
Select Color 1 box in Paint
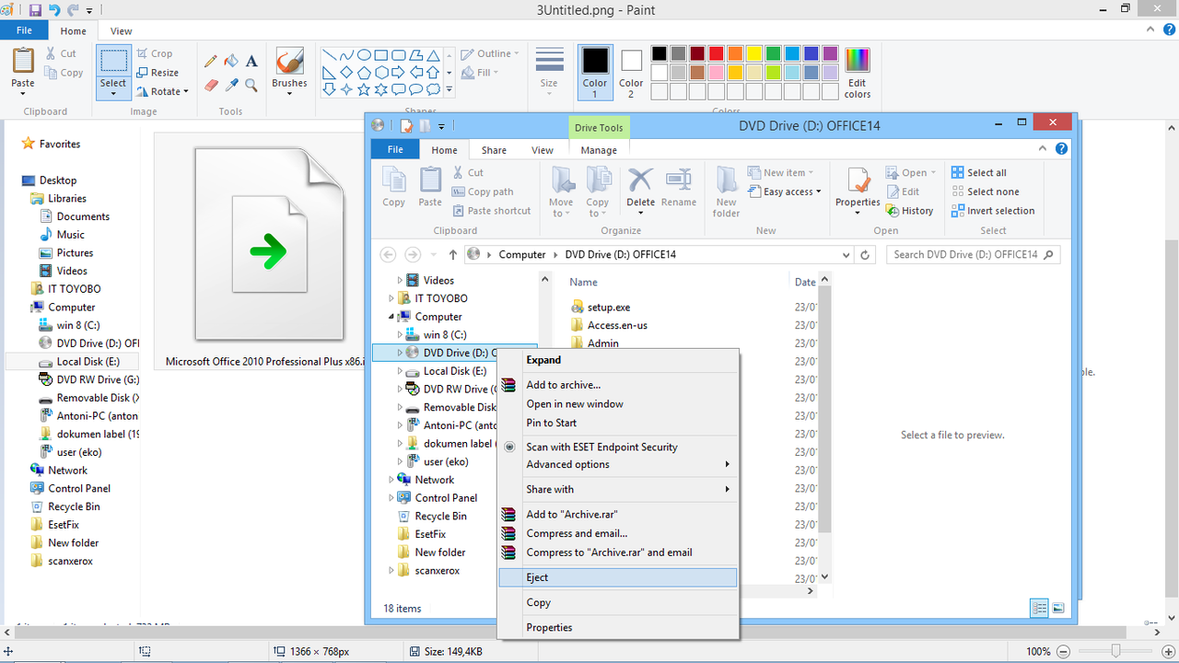click(x=595, y=72)
